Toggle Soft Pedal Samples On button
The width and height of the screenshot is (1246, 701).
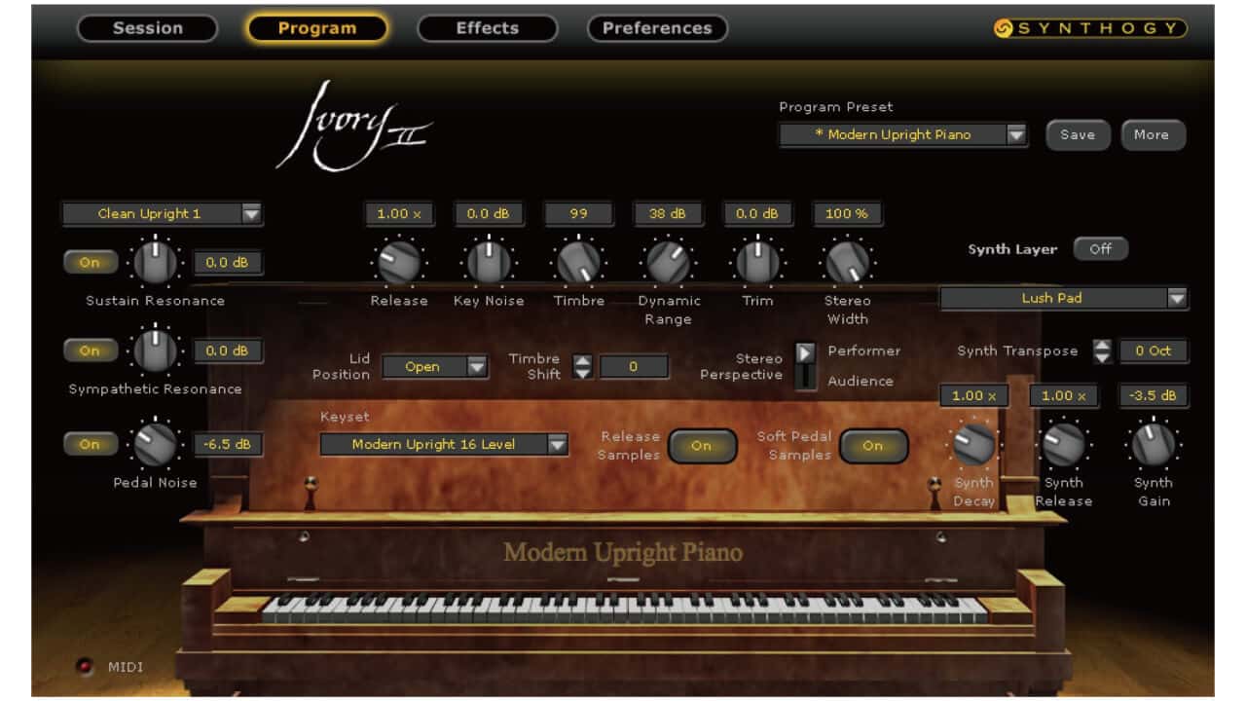click(873, 446)
